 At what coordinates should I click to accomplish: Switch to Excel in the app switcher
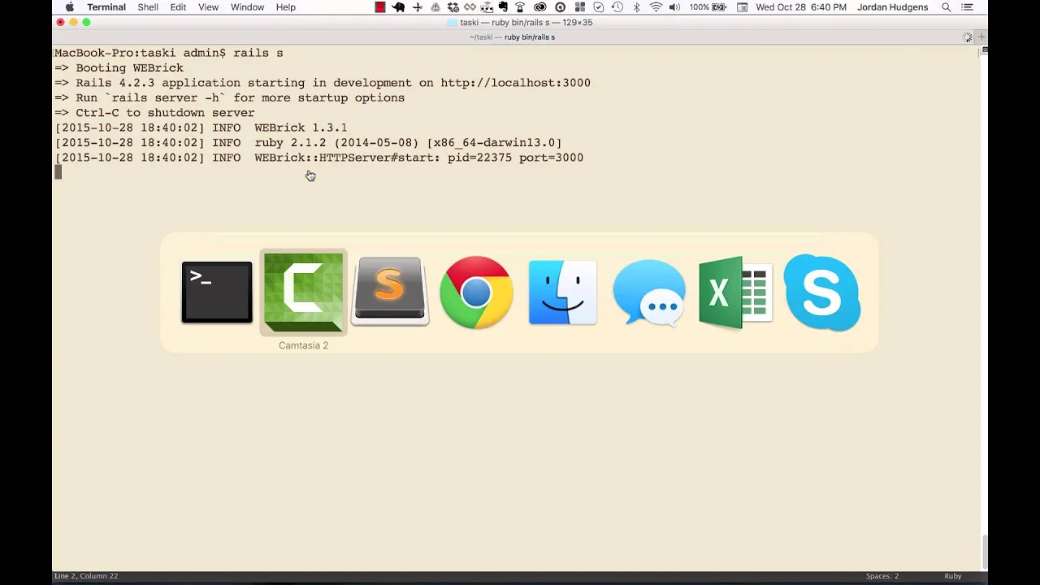coord(735,292)
